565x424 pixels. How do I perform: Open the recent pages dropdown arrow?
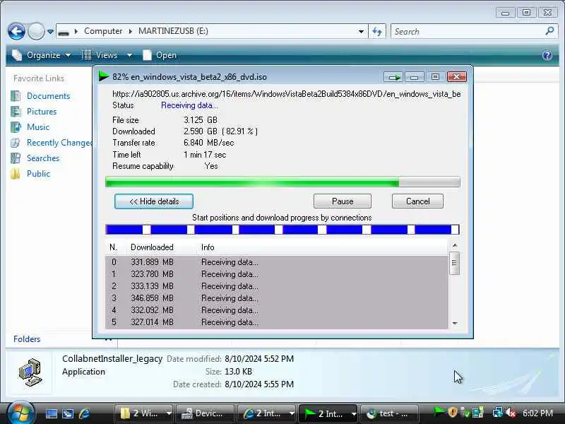tap(50, 32)
